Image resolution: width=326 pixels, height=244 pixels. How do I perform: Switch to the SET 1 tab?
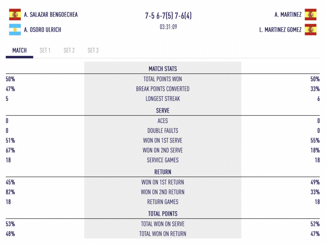pyautogui.click(x=45, y=51)
